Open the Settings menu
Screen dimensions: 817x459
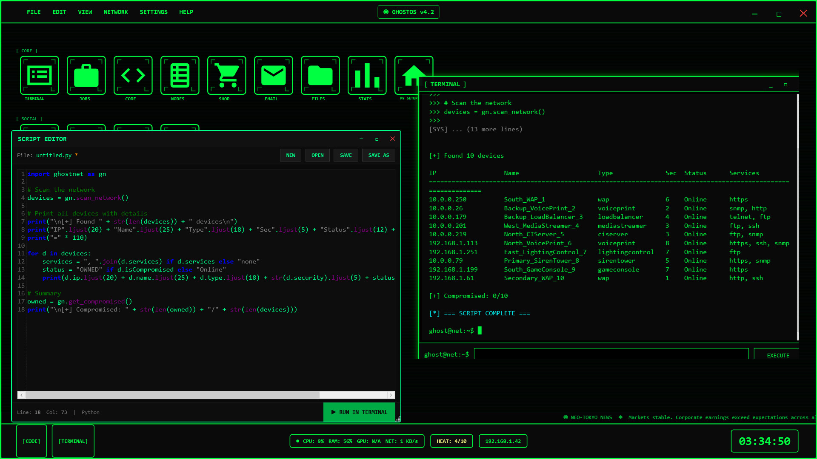(x=153, y=12)
